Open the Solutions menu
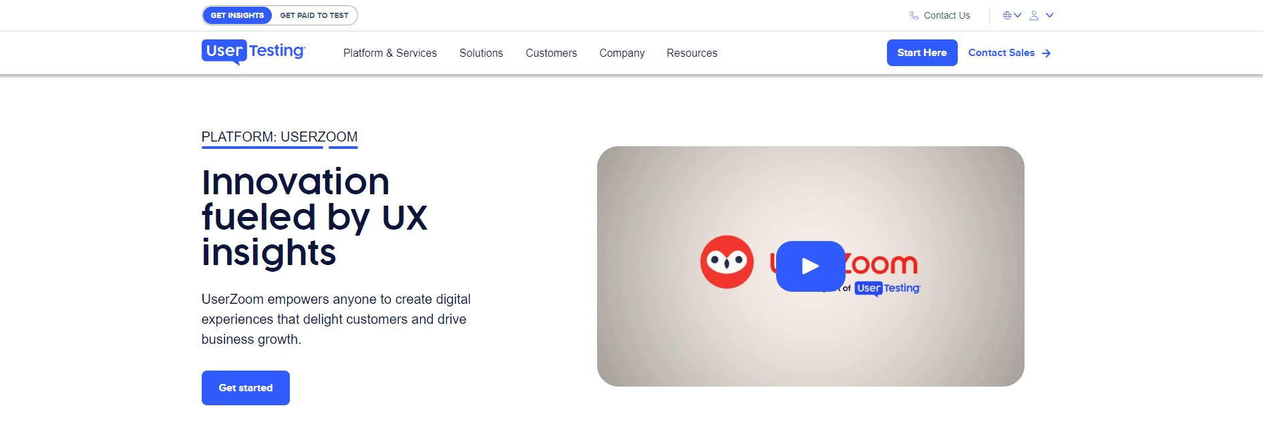 [481, 53]
